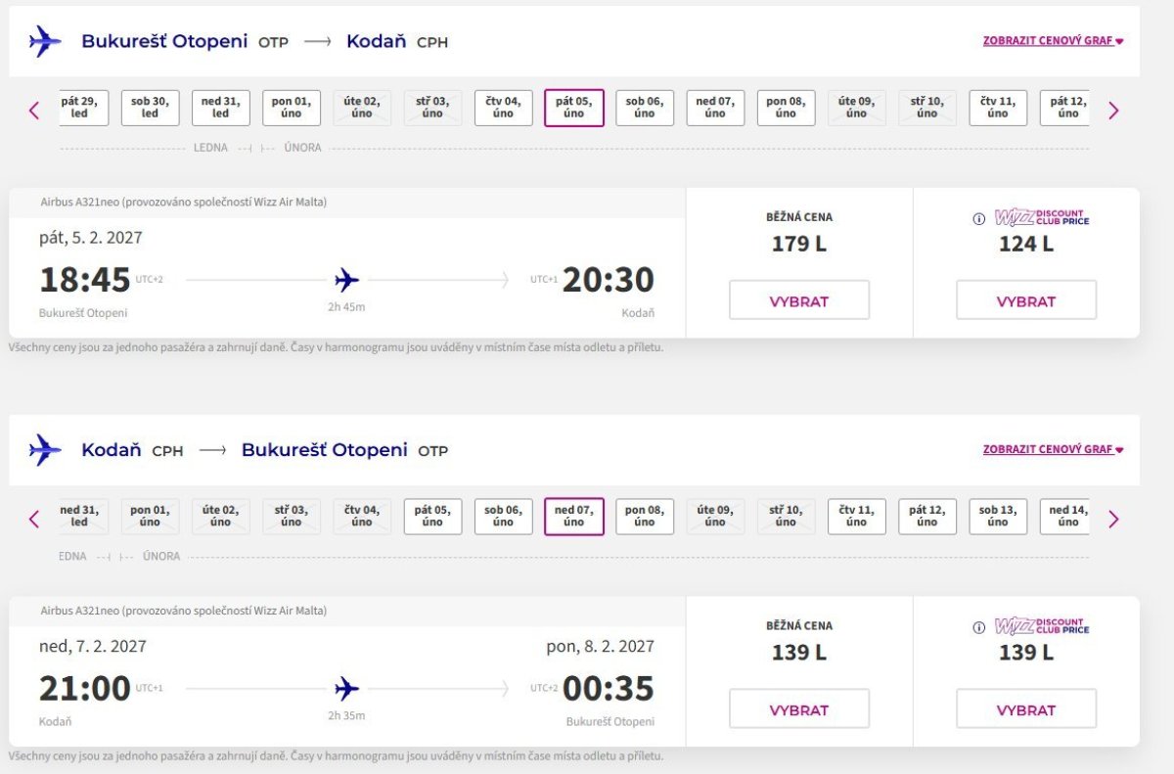Click the airplane icon next to Bukurešť Otopeni header
Viewport: 1174px width, 774px height.
coord(45,42)
